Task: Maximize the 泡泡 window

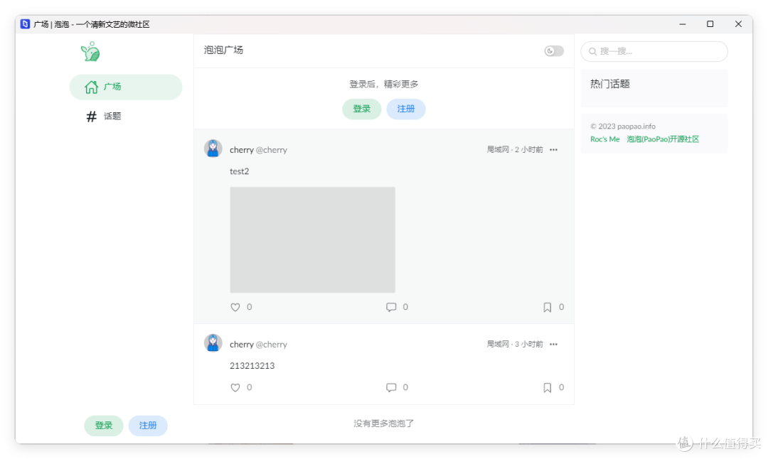Action: pyautogui.click(x=710, y=24)
